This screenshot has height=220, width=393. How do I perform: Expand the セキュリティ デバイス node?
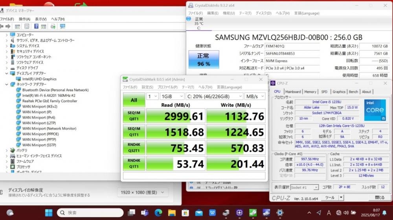coord(7,51)
